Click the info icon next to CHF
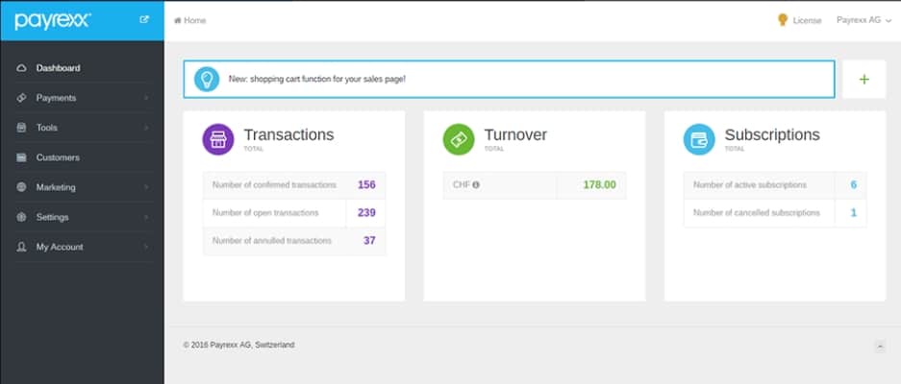Screen dimensions: 901x384 click(476, 184)
